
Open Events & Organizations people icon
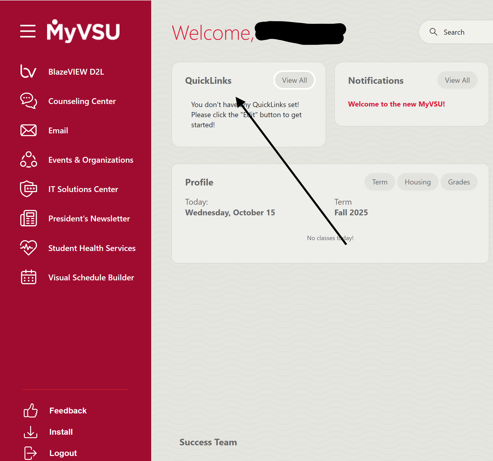coord(28,160)
